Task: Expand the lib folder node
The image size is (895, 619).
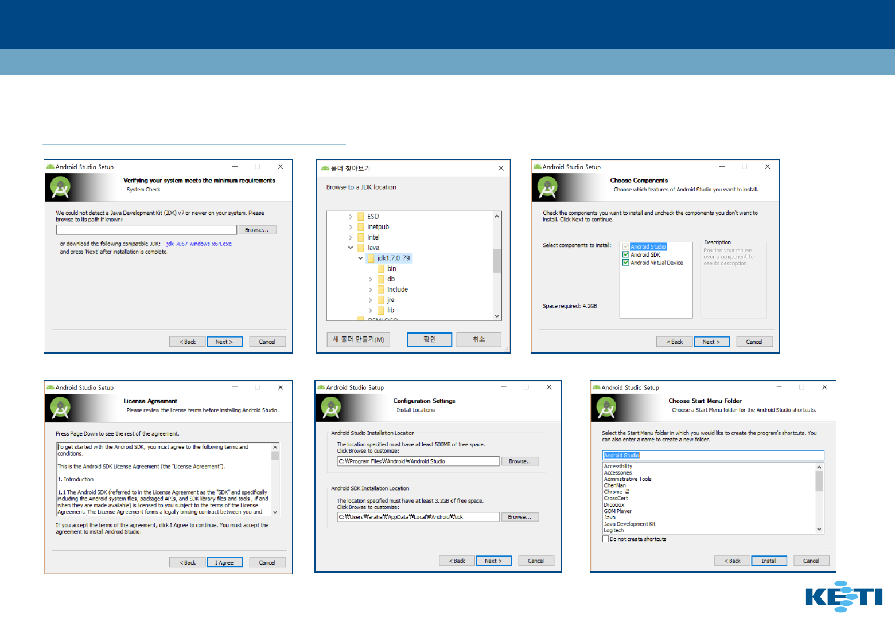Action: [371, 310]
